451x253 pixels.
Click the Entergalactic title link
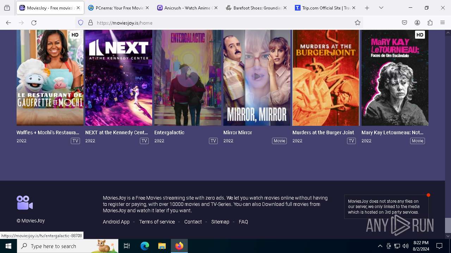[169, 132]
